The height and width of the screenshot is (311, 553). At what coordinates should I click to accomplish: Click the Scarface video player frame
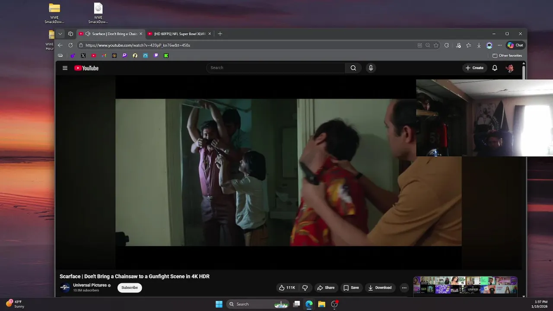tap(288, 172)
